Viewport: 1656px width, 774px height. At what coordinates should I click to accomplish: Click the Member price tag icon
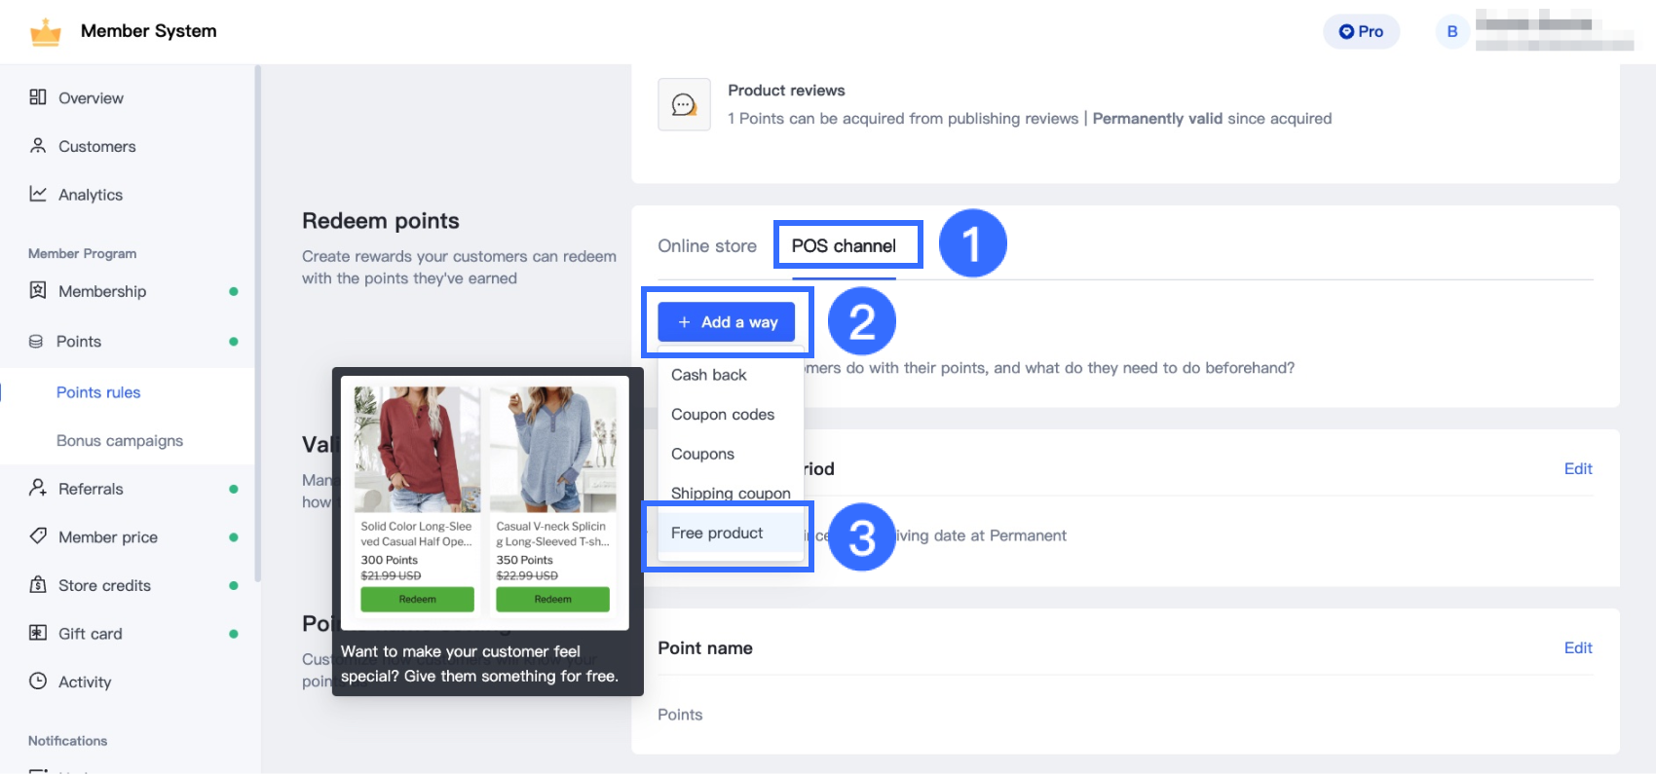(x=38, y=536)
